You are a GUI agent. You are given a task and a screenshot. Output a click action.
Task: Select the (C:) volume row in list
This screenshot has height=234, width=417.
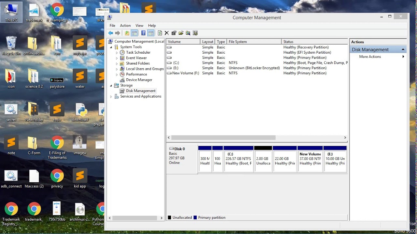257,63
